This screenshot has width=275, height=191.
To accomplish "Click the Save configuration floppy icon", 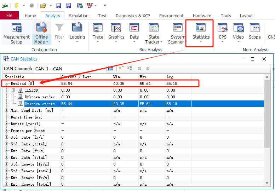I will (x=58, y=6).
